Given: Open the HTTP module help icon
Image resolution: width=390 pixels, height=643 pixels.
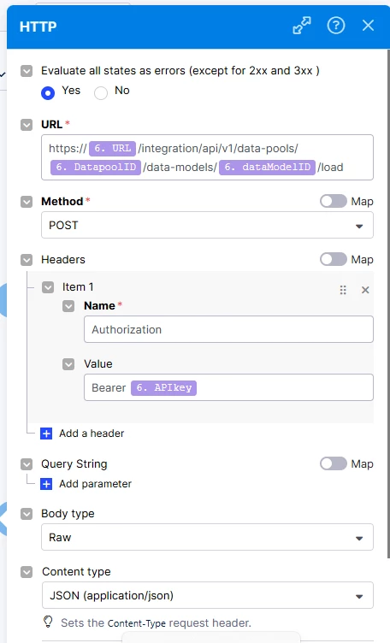Looking at the screenshot, I should tap(336, 26).
